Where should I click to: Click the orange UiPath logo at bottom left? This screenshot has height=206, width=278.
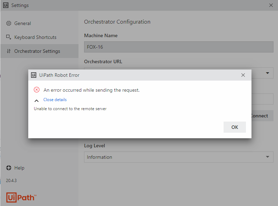coord(21,197)
